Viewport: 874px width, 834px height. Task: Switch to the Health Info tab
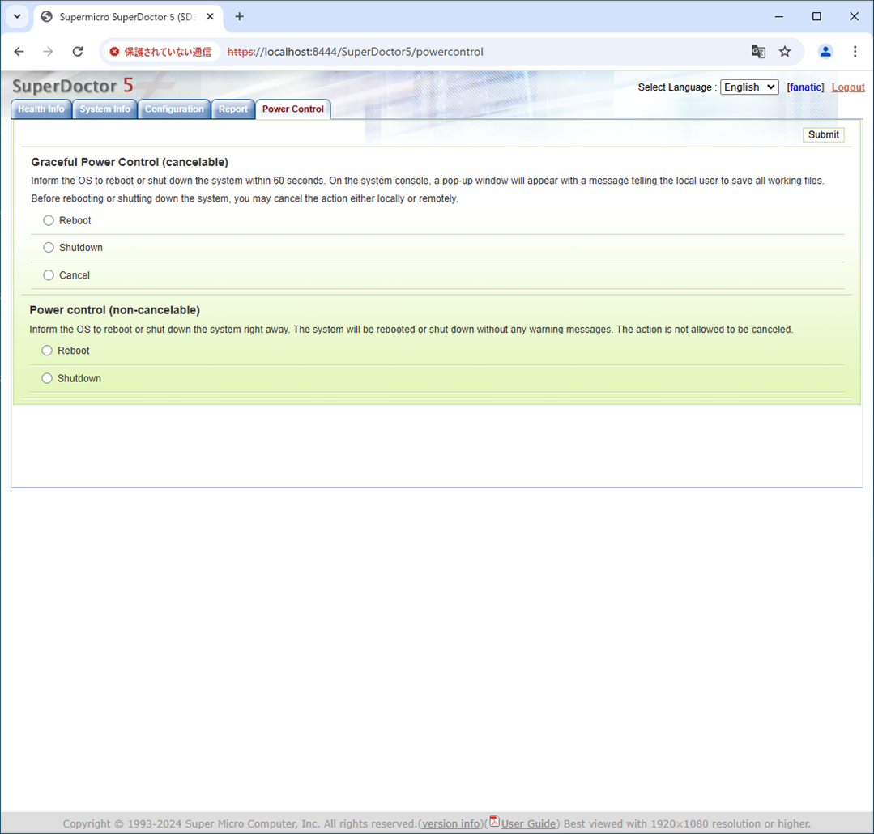click(41, 109)
